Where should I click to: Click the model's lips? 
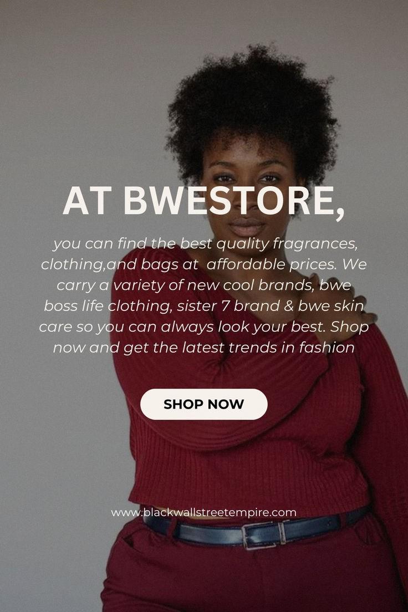tap(247, 227)
